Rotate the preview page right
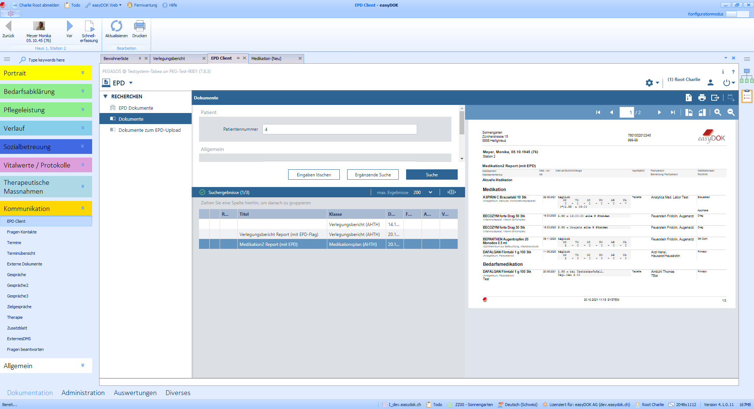 (702, 112)
